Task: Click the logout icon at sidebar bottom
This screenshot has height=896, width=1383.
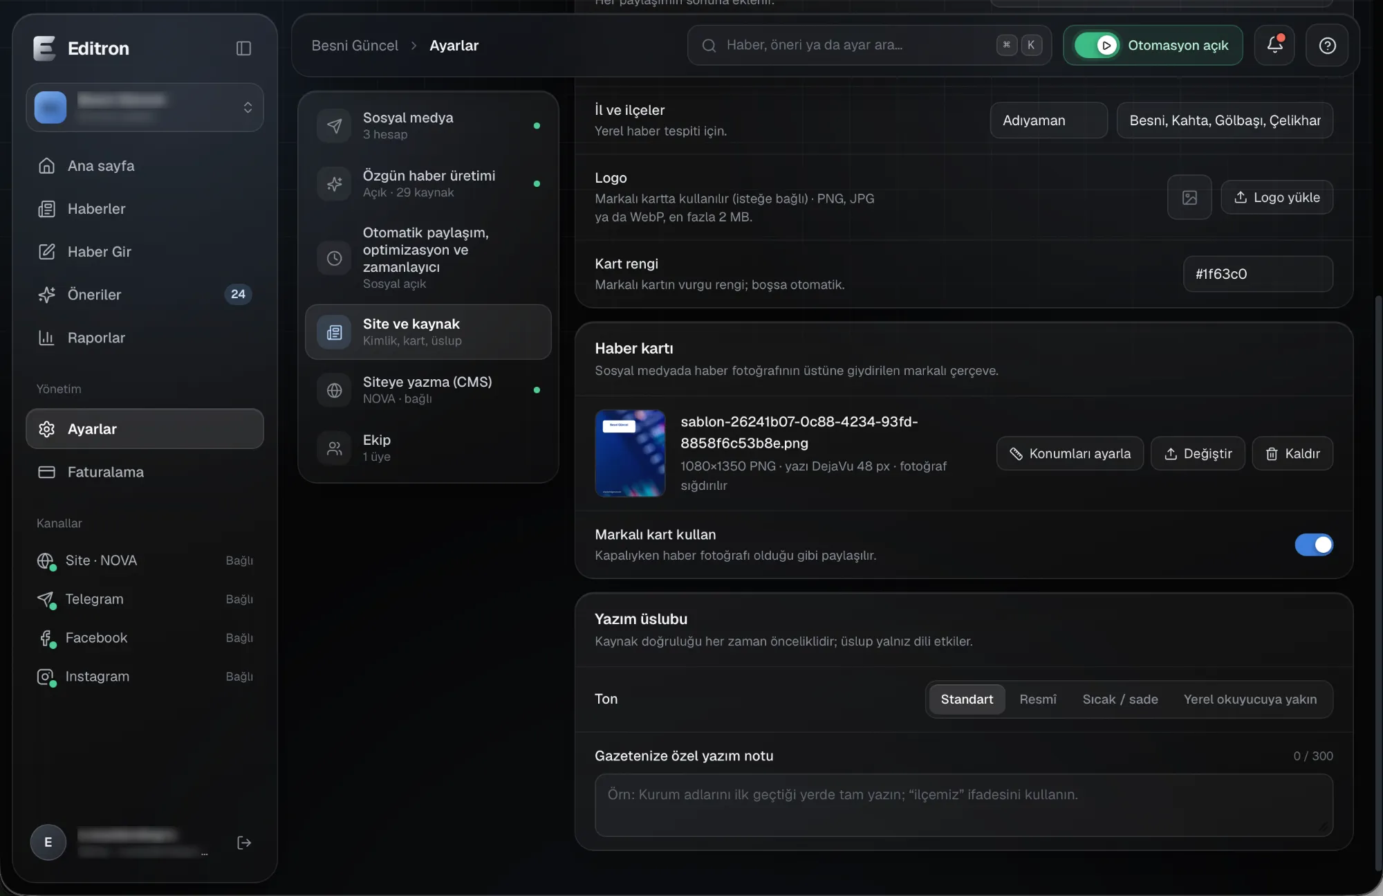Action: pos(244,842)
